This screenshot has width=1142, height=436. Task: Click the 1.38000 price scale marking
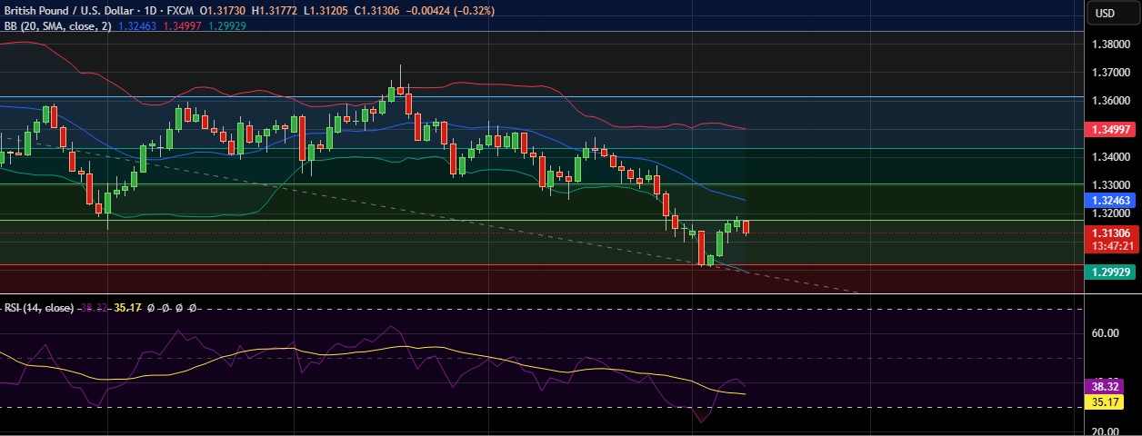1111,44
